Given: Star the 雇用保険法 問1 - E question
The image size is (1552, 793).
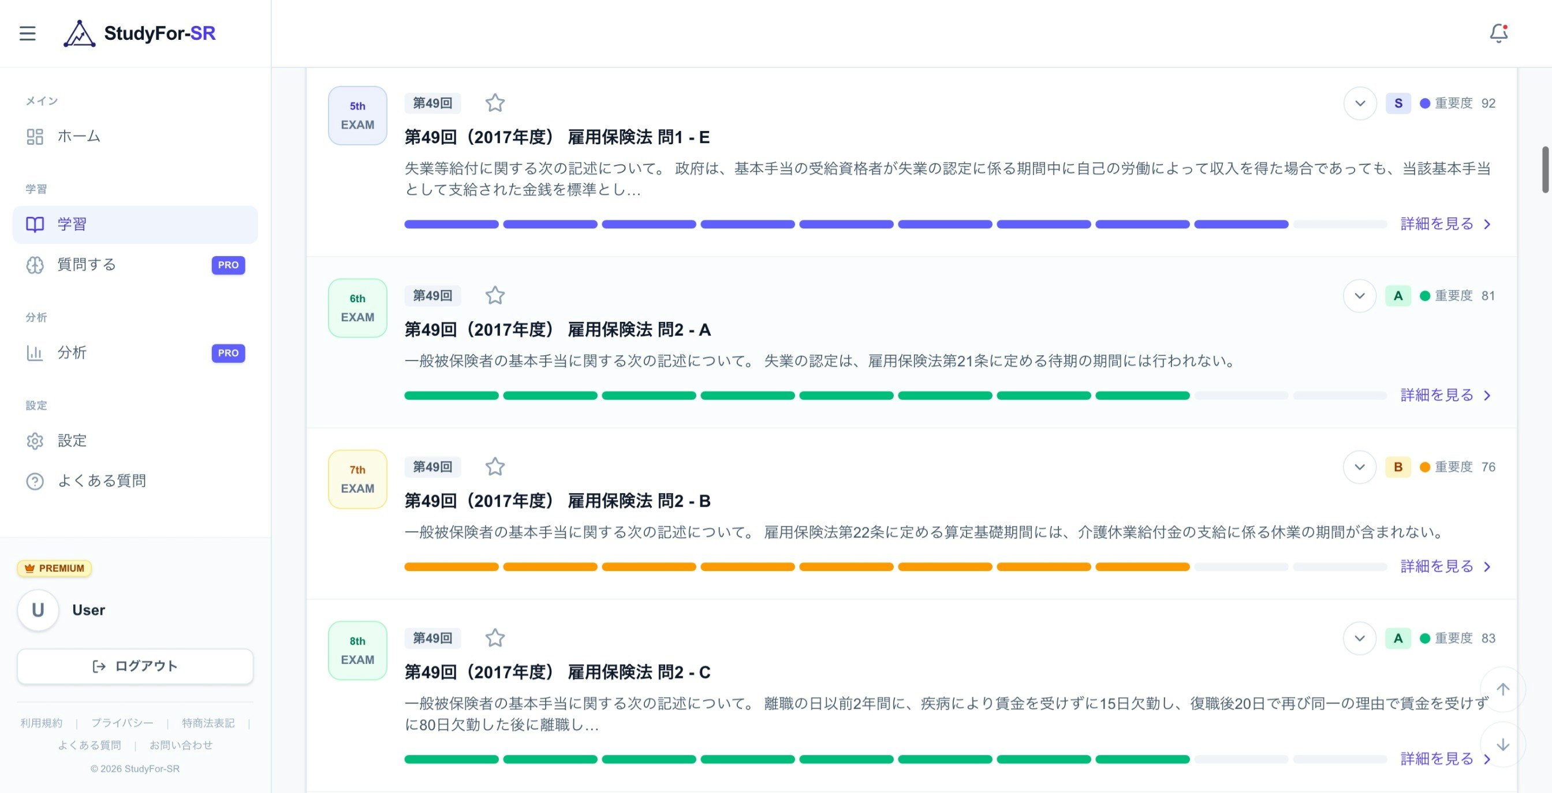Looking at the screenshot, I should tap(495, 103).
